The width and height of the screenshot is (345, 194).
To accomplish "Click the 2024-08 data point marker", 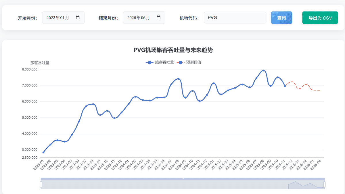I will pyautogui.click(x=178, y=79).
